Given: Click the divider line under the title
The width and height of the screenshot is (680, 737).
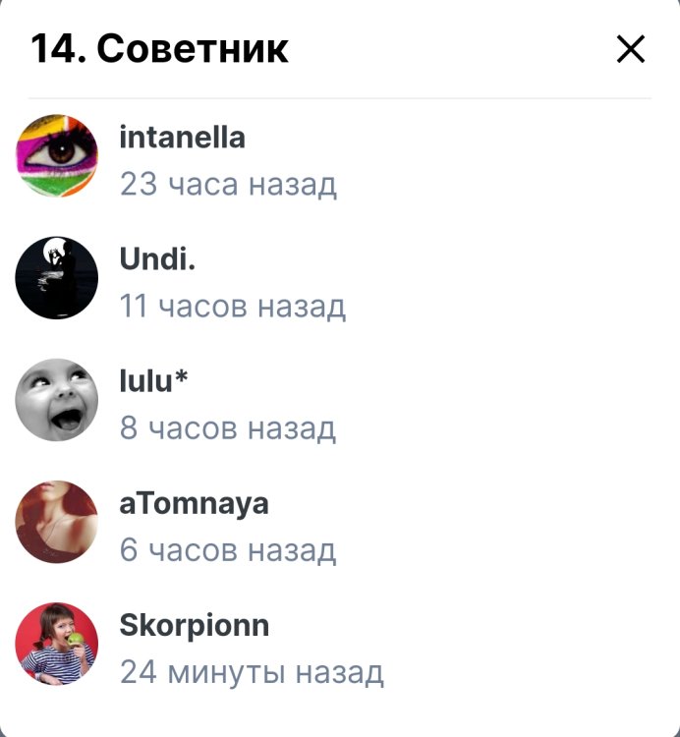Looking at the screenshot, I should 340,98.
